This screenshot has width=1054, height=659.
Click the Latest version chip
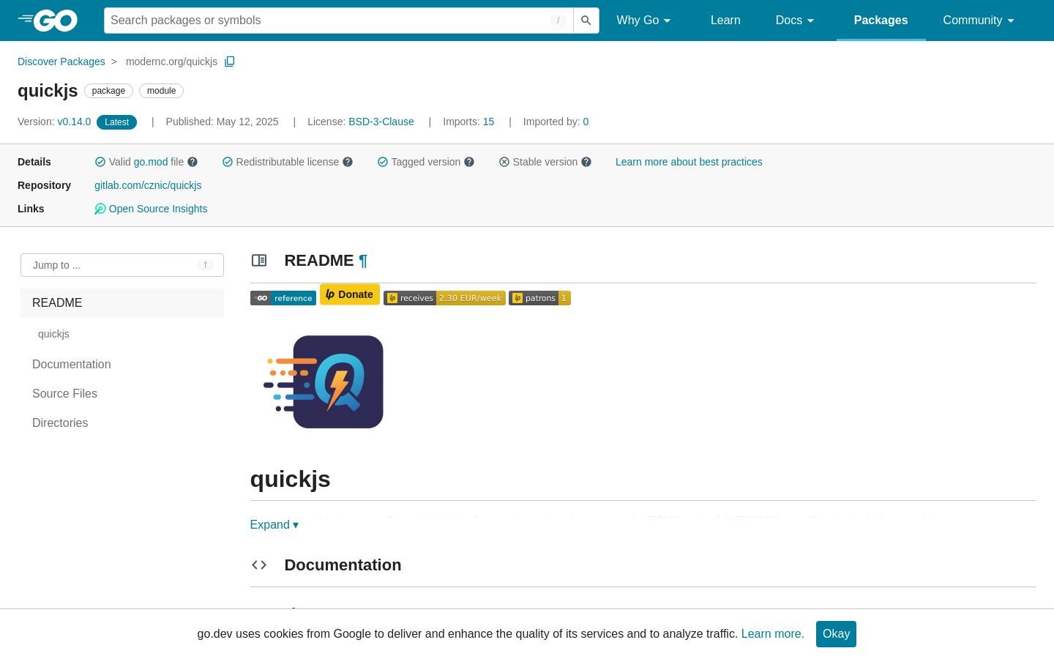point(116,122)
